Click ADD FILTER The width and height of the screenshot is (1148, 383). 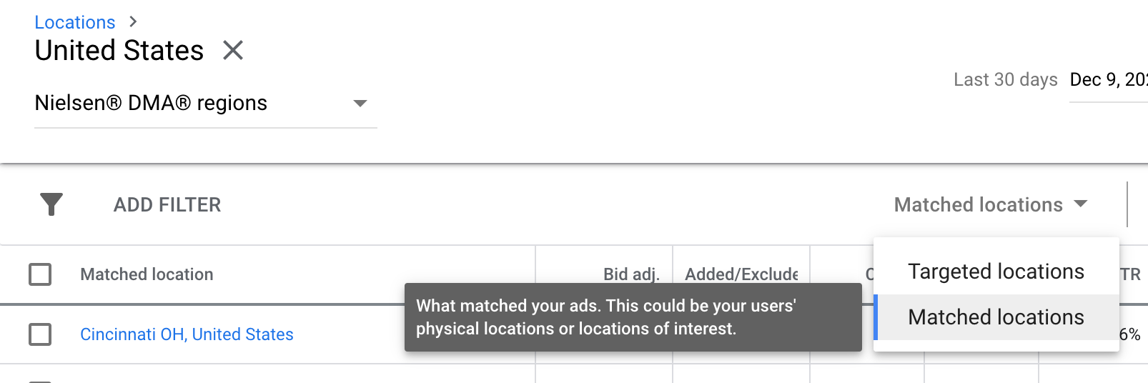point(167,205)
